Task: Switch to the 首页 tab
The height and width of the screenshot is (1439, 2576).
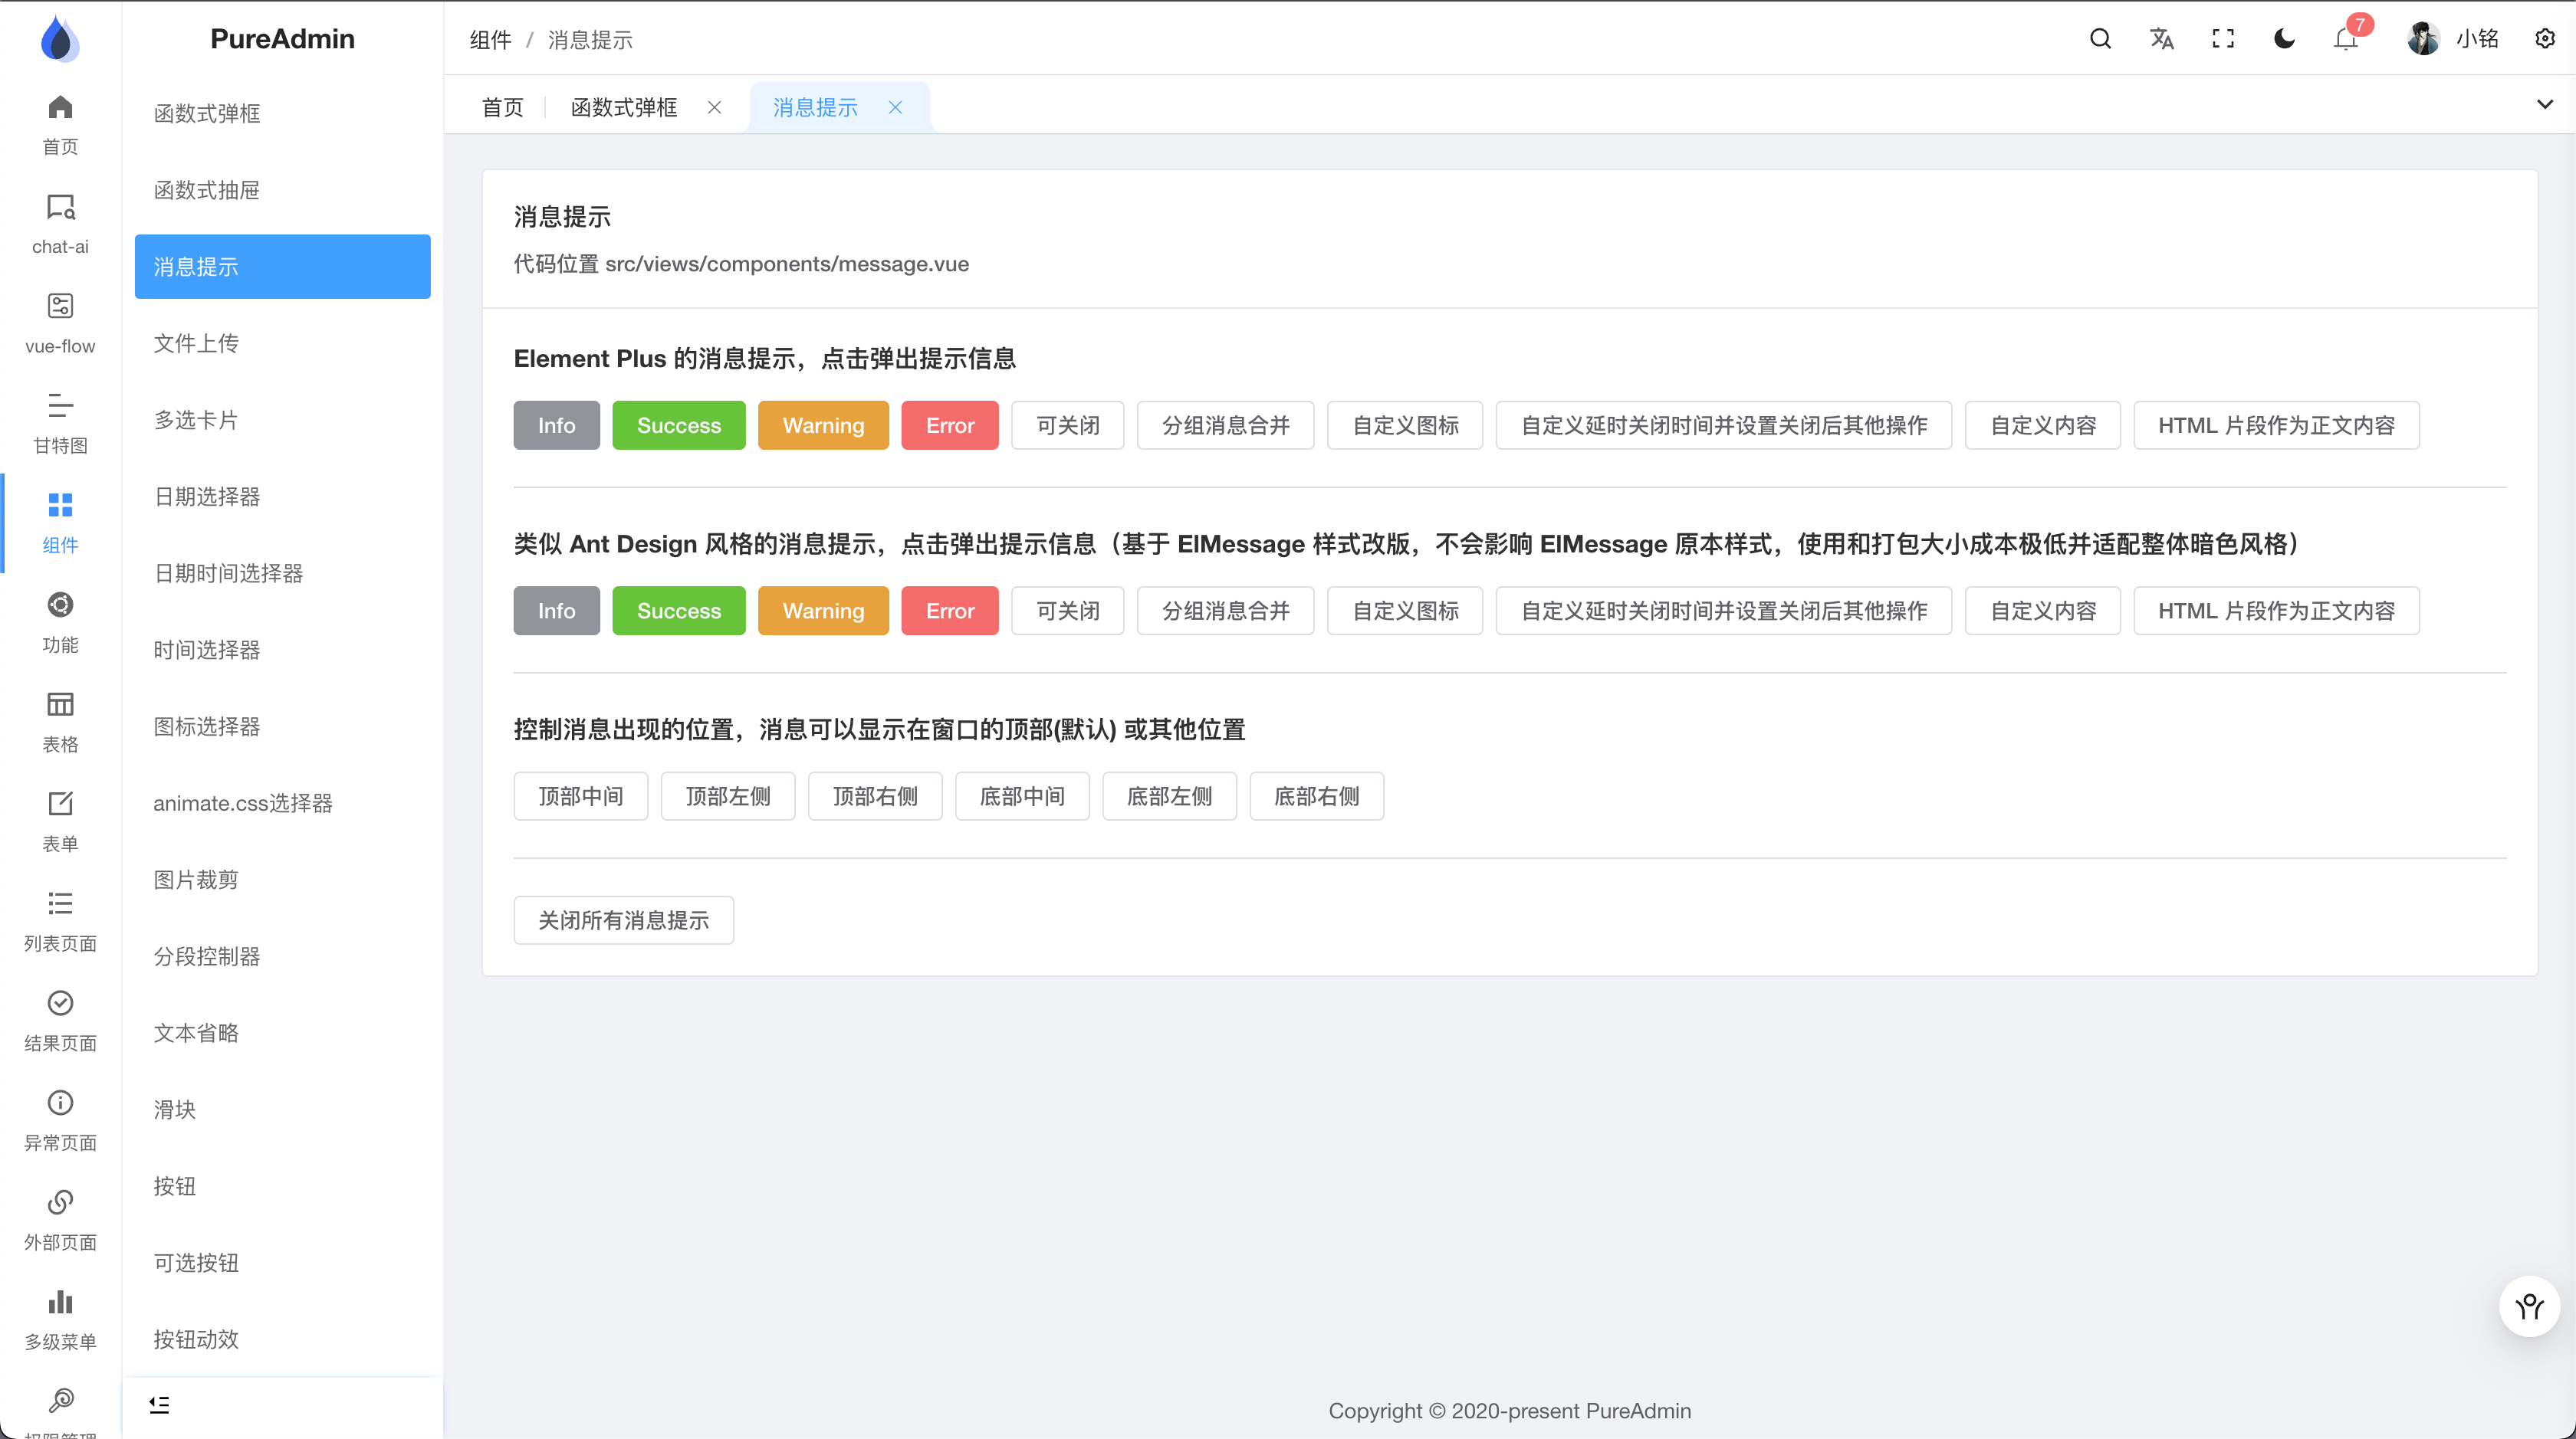Action: tap(502, 107)
